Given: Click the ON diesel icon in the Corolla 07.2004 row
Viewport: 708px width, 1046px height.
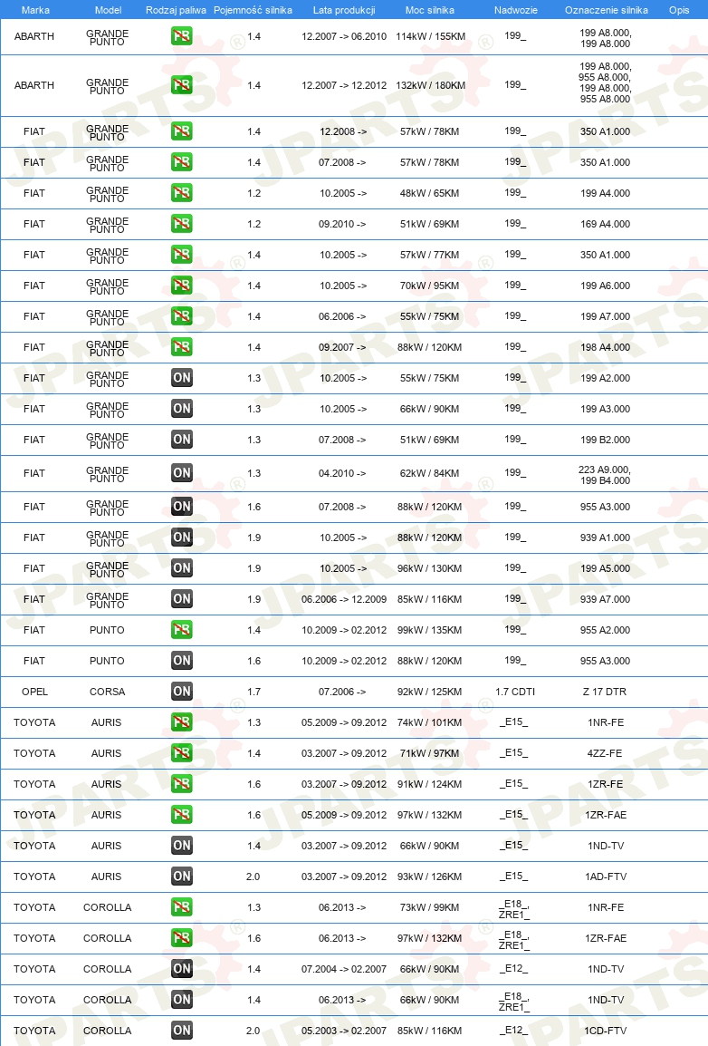Looking at the screenshot, I should pos(182,969).
